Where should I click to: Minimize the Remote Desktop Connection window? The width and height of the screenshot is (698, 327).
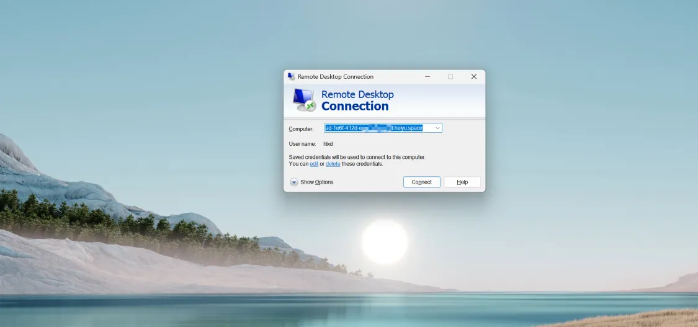click(427, 76)
